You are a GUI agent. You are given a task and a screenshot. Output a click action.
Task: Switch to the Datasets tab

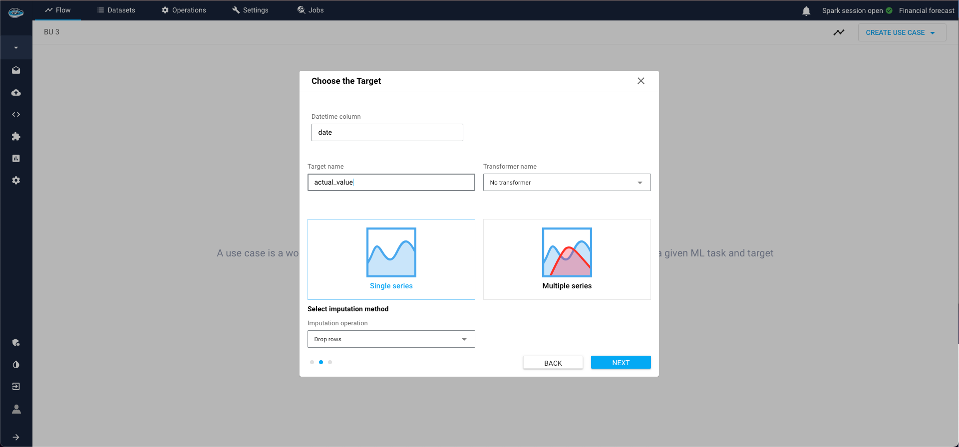pyautogui.click(x=116, y=10)
